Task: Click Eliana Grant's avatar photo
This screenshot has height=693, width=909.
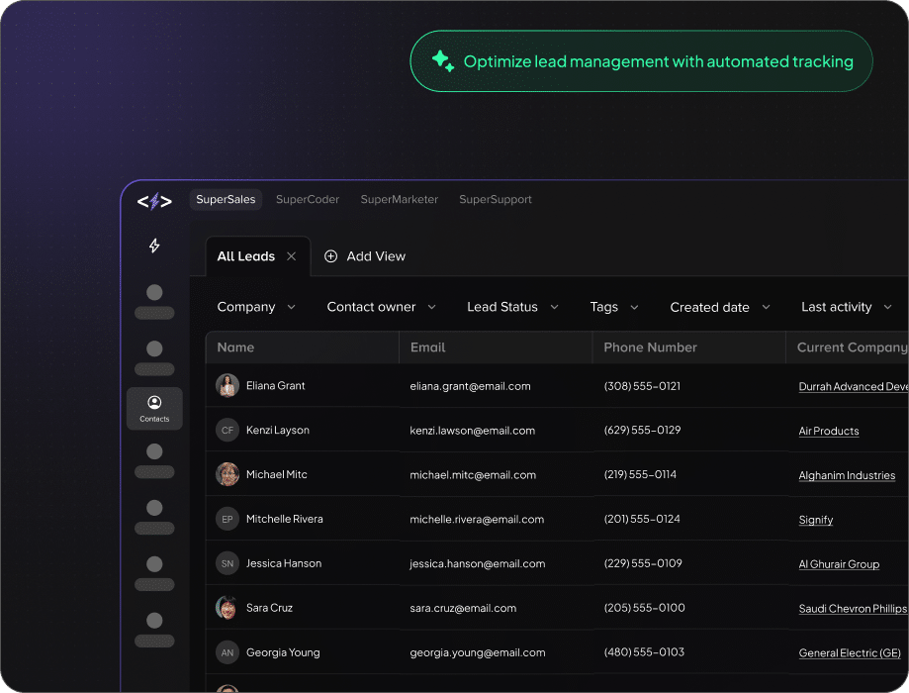Action: [227, 385]
